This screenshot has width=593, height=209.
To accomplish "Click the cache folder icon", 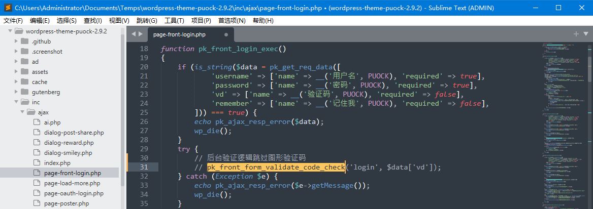I will [25, 82].
